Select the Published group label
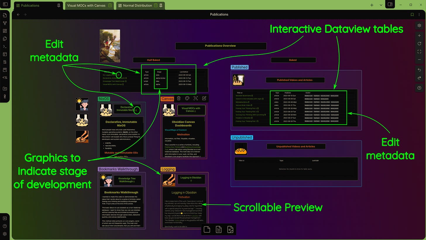The image size is (426, 240). click(240, 67)
